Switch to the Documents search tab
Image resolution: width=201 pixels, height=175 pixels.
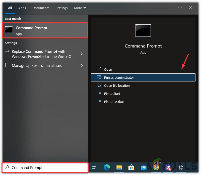[41, 8]
